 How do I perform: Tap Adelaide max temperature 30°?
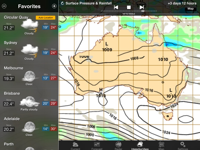[x=53, y=129]
